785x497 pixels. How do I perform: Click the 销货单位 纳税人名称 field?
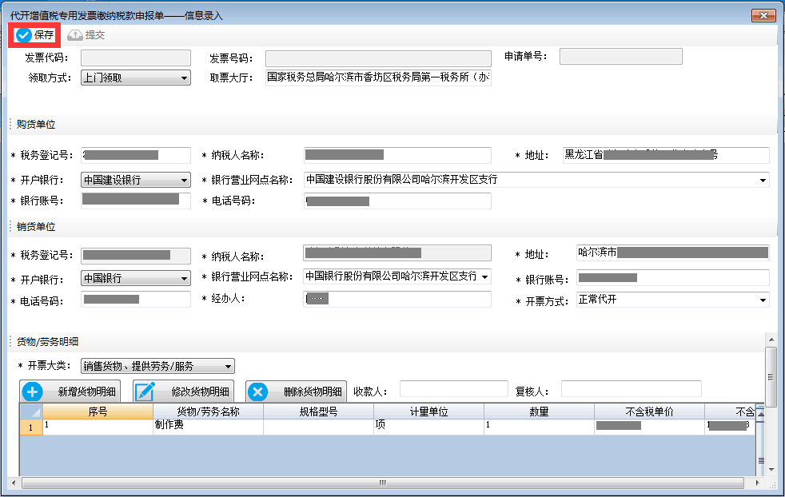coord(397,253)
